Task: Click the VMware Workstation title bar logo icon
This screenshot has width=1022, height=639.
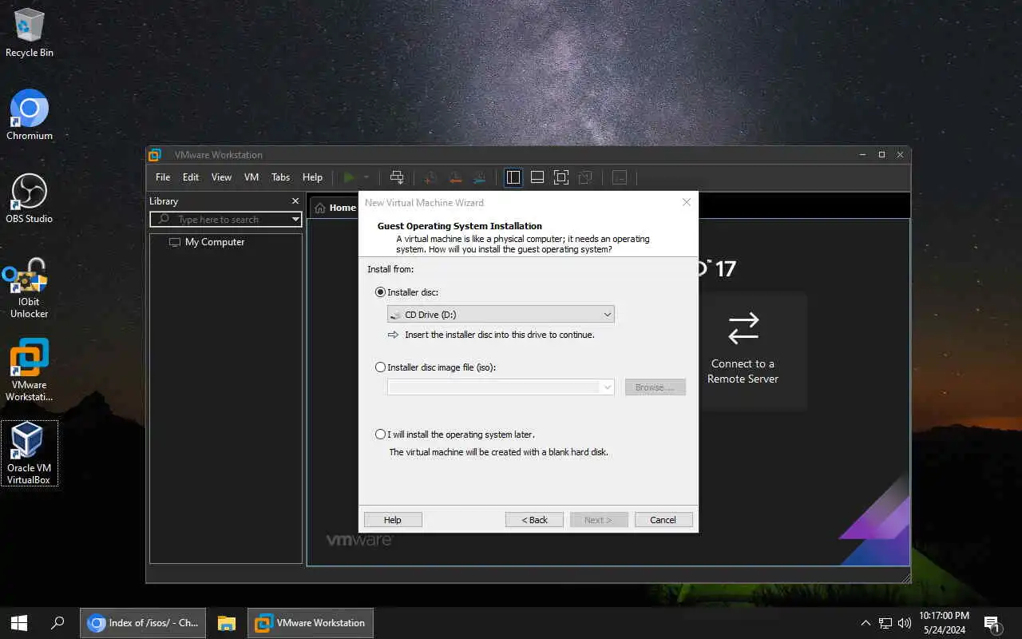Action: [x=155, y=155]
